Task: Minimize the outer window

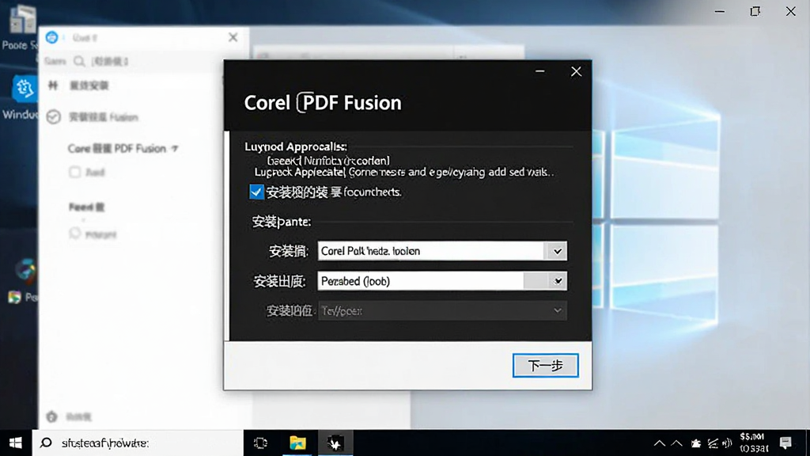Action: click(720, 11)
